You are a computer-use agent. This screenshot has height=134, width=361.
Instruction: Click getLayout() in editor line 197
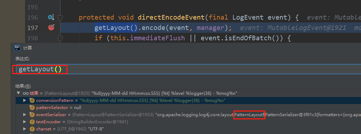(x=116, y=28)
